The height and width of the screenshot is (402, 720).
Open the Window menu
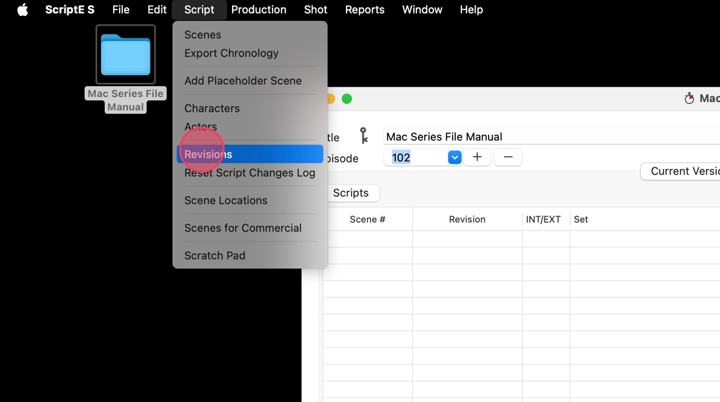coord(422,10)
